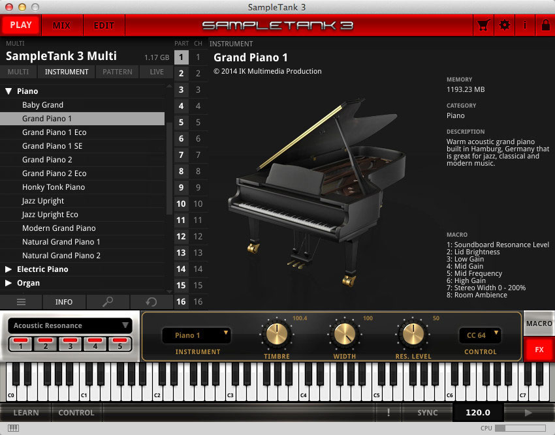The width and height of the screenshot is (555, 435).
Task: Select Grand Piano 1 in list
Action: 82,119
